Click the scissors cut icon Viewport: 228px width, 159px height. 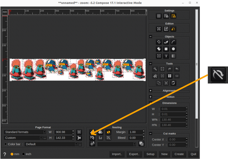pos(166,83)
